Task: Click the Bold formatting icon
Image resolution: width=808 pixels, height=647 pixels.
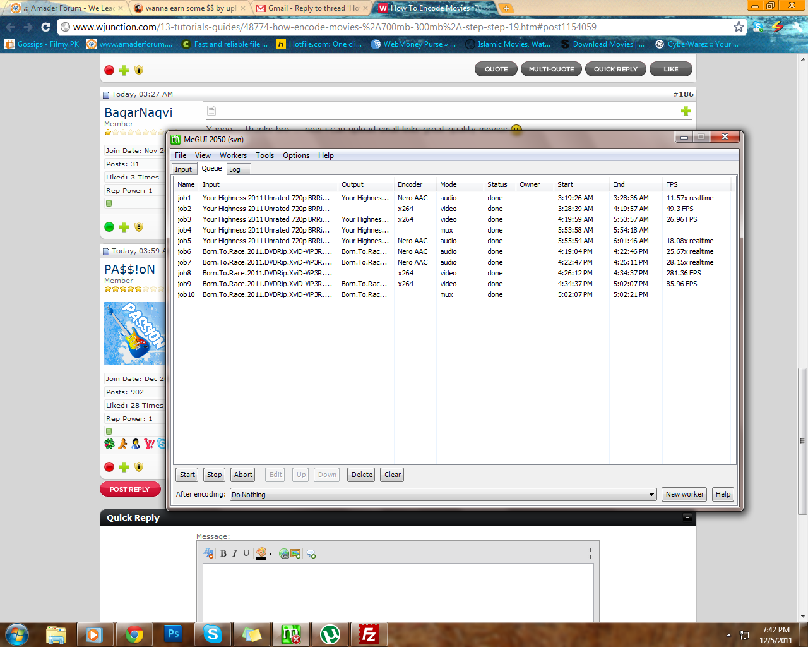Action: [223, 553]
